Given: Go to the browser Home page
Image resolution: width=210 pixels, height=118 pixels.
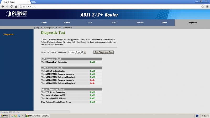Looking at the screenshot, I should coord(16,6).
